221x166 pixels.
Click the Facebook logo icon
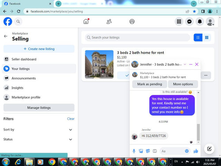pyautogui.click(x=8, y=22)
